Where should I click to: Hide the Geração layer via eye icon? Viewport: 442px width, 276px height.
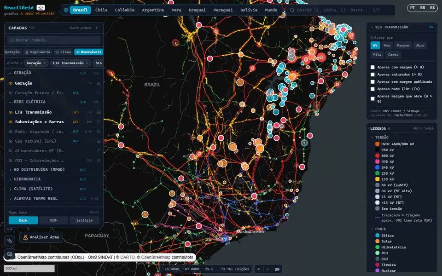11,83
